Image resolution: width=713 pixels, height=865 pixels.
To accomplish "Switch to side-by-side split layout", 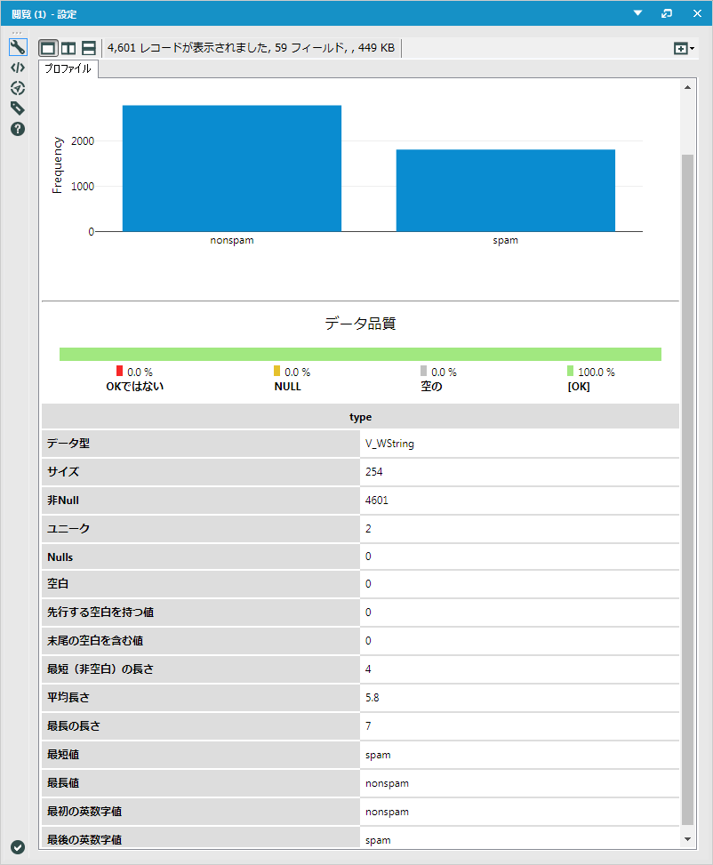I will 68,48.
